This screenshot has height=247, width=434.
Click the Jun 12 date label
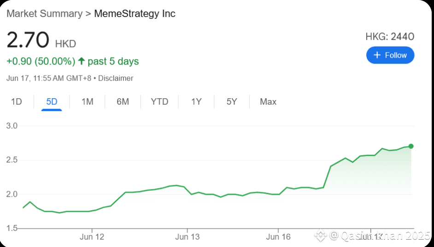pyautogui.click(x=92, y=237)
